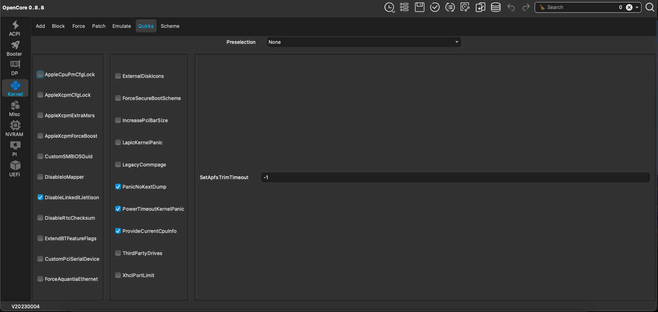658x312 pixels.
Task: Open the NVRAM section
Action: pos(15,129)
